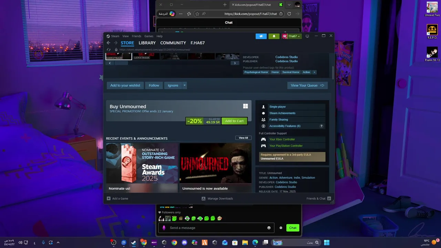Add Unmourned to Cart
This screenshot has width=441, height=248.
pyautogui.click(x=234, y=121)
